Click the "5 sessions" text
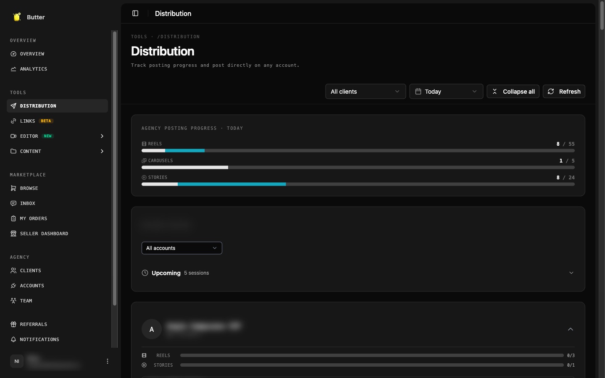The image size is (605, 378). click(x=197, y=273)
